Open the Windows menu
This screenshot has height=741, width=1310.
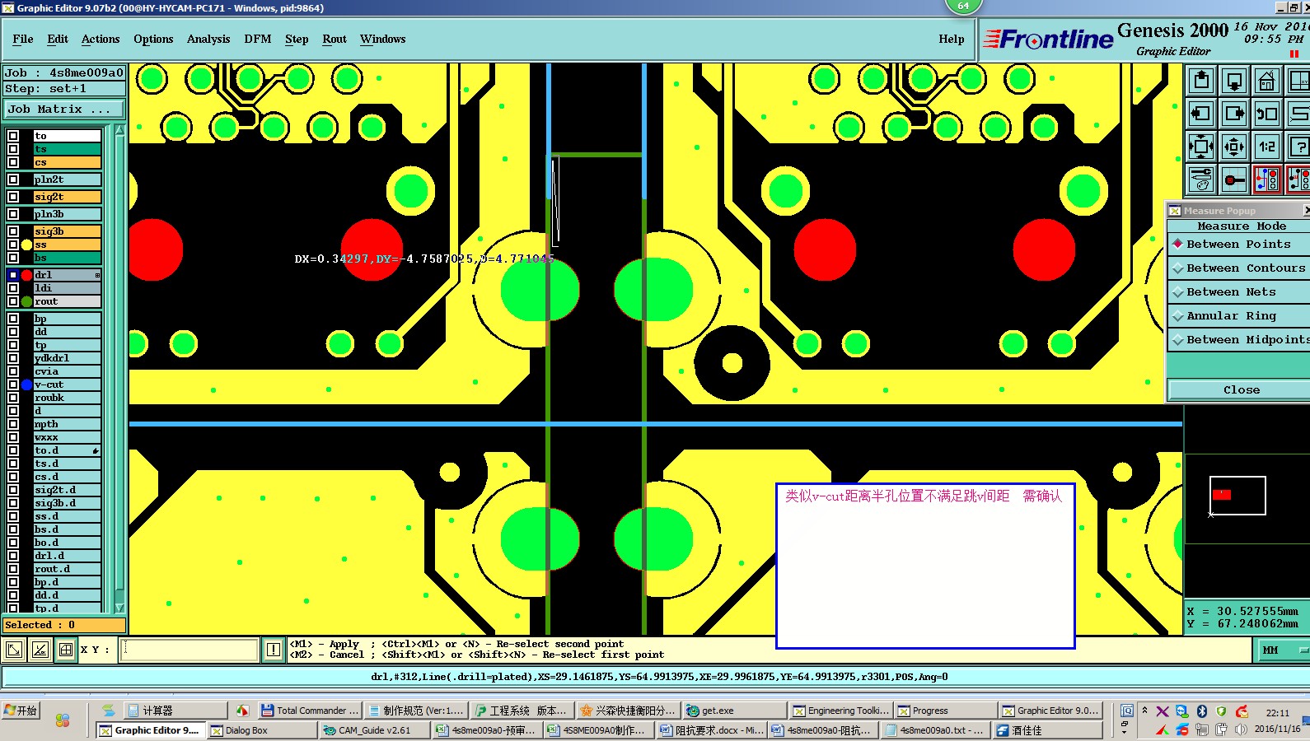click(382, 40)
